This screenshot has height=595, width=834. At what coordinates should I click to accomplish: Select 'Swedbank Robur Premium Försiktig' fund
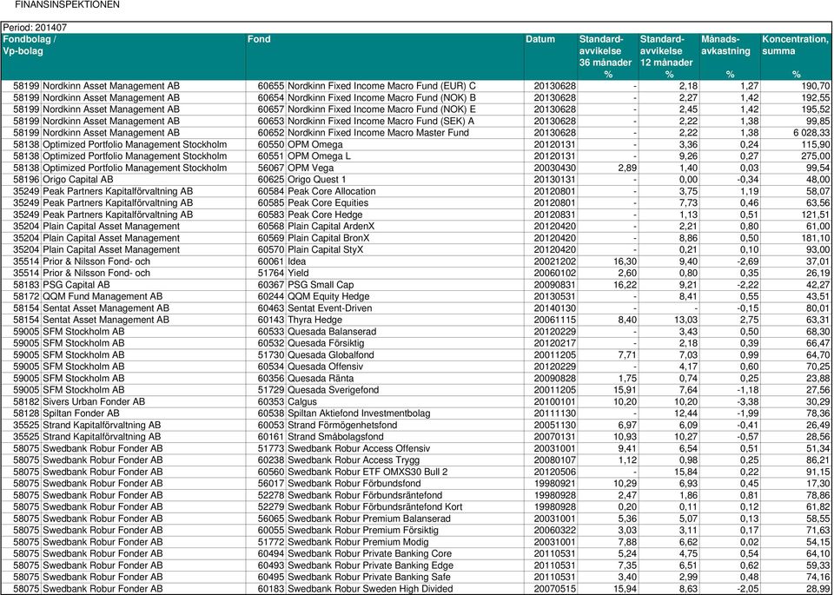363,531
